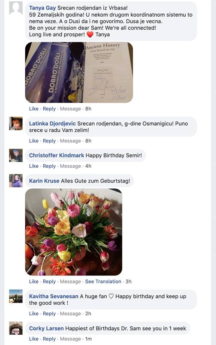Reply to Corky Larsen's comment
This screenshot has width=216, height=345.
(x=49, y=339)
